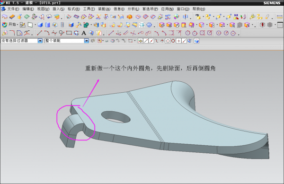Expand the 没有选择过滤器 selection filter dropdown
The width and height of the screenshot is (284, 184).
40,41
